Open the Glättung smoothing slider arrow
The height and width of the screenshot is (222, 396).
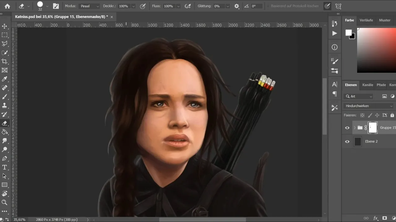click(x=228, y=6)
